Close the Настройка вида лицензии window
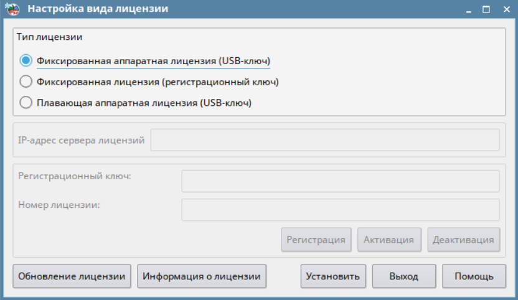Image resolution: width=518 pixels, height=300 pixels. 504,9
